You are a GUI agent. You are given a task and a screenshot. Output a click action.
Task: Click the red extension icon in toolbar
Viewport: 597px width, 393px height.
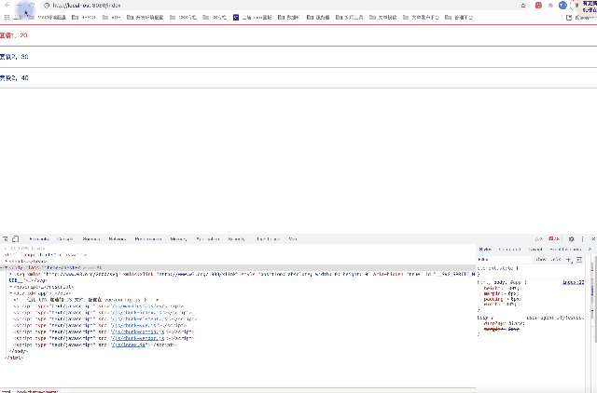point(538,6)
